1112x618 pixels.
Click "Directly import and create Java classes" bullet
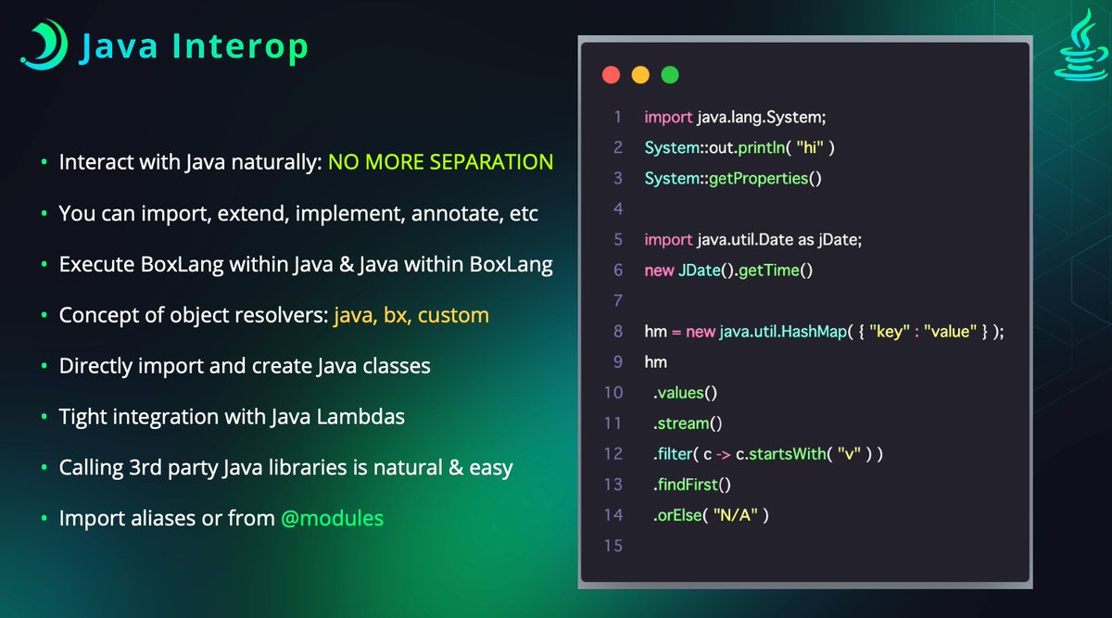[245, 366]
